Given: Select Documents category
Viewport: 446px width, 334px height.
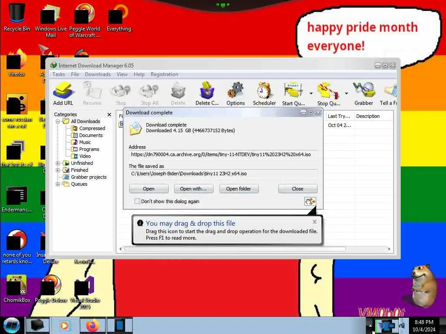Looking at the screenshot, I should pos(91,136).
